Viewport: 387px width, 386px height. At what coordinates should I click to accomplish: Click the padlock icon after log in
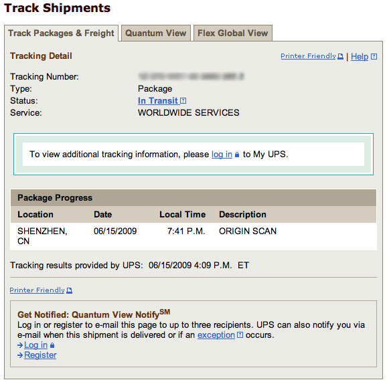pyautogui.click(x=237, y=155)
